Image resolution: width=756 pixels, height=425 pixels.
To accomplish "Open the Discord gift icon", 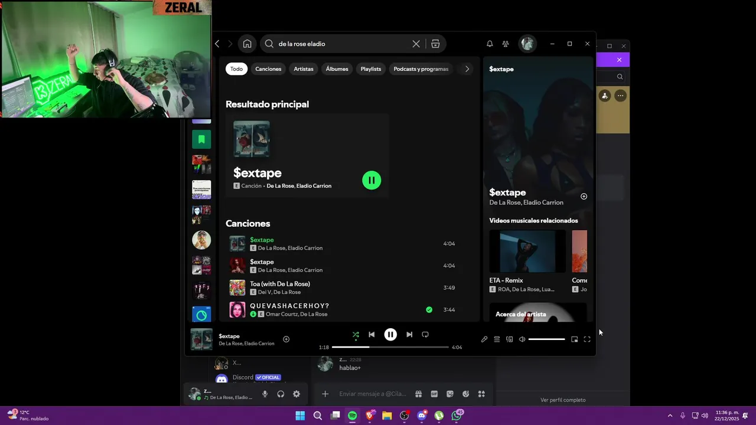I will click(418, 394).
